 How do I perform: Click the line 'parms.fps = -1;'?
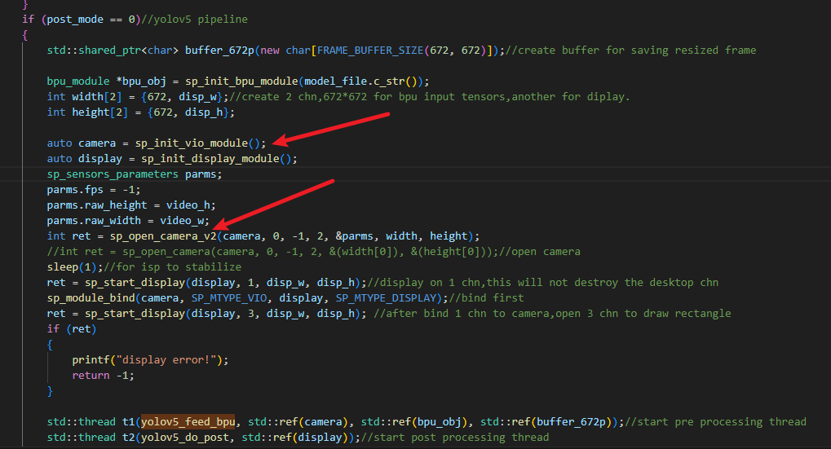[94, 190]
